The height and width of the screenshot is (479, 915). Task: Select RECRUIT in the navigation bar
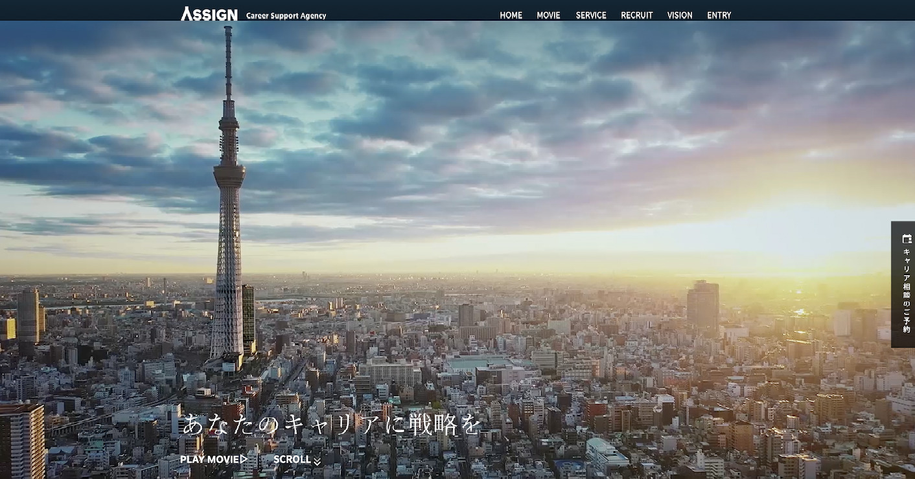coord(637,16)
